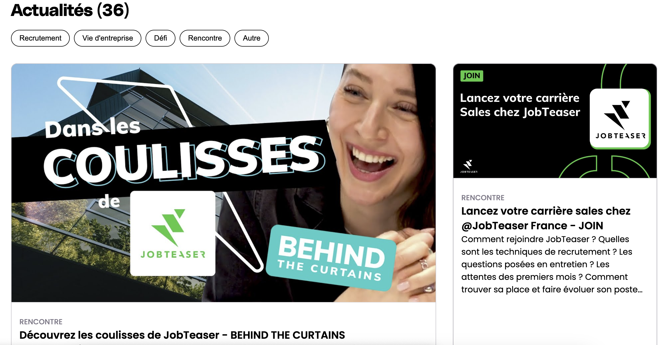Enable the Défi category filter
The width and height of the screenshot is (664, 345).
(160, 38)
